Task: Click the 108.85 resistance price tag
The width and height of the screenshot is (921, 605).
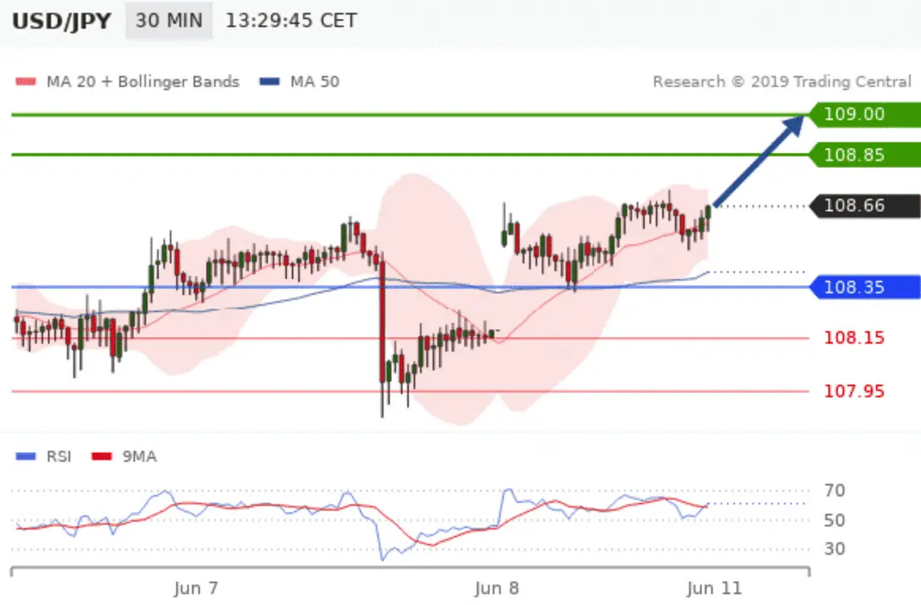Action: pyautogui.click(x=864, y=155)
